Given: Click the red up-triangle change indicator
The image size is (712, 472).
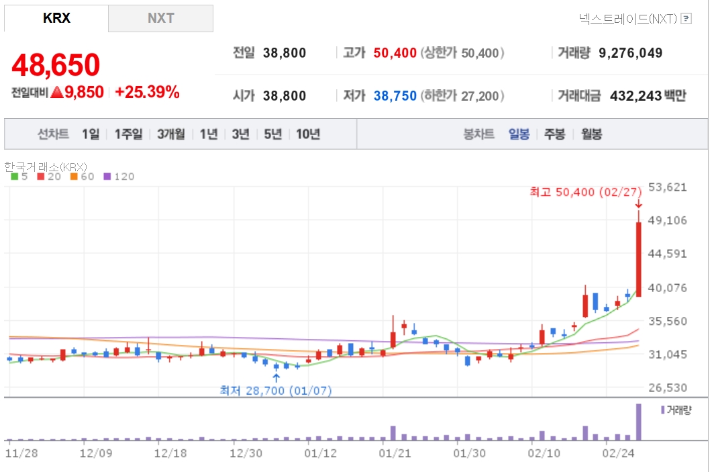Looking at the screenshot, I should pyautogui.click(x=56, y=93).
